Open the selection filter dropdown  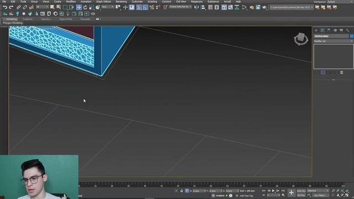click(x=42, y=7)
